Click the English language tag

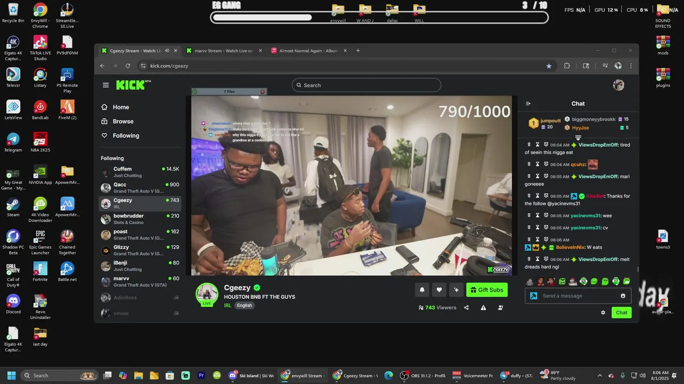(244, 306)
